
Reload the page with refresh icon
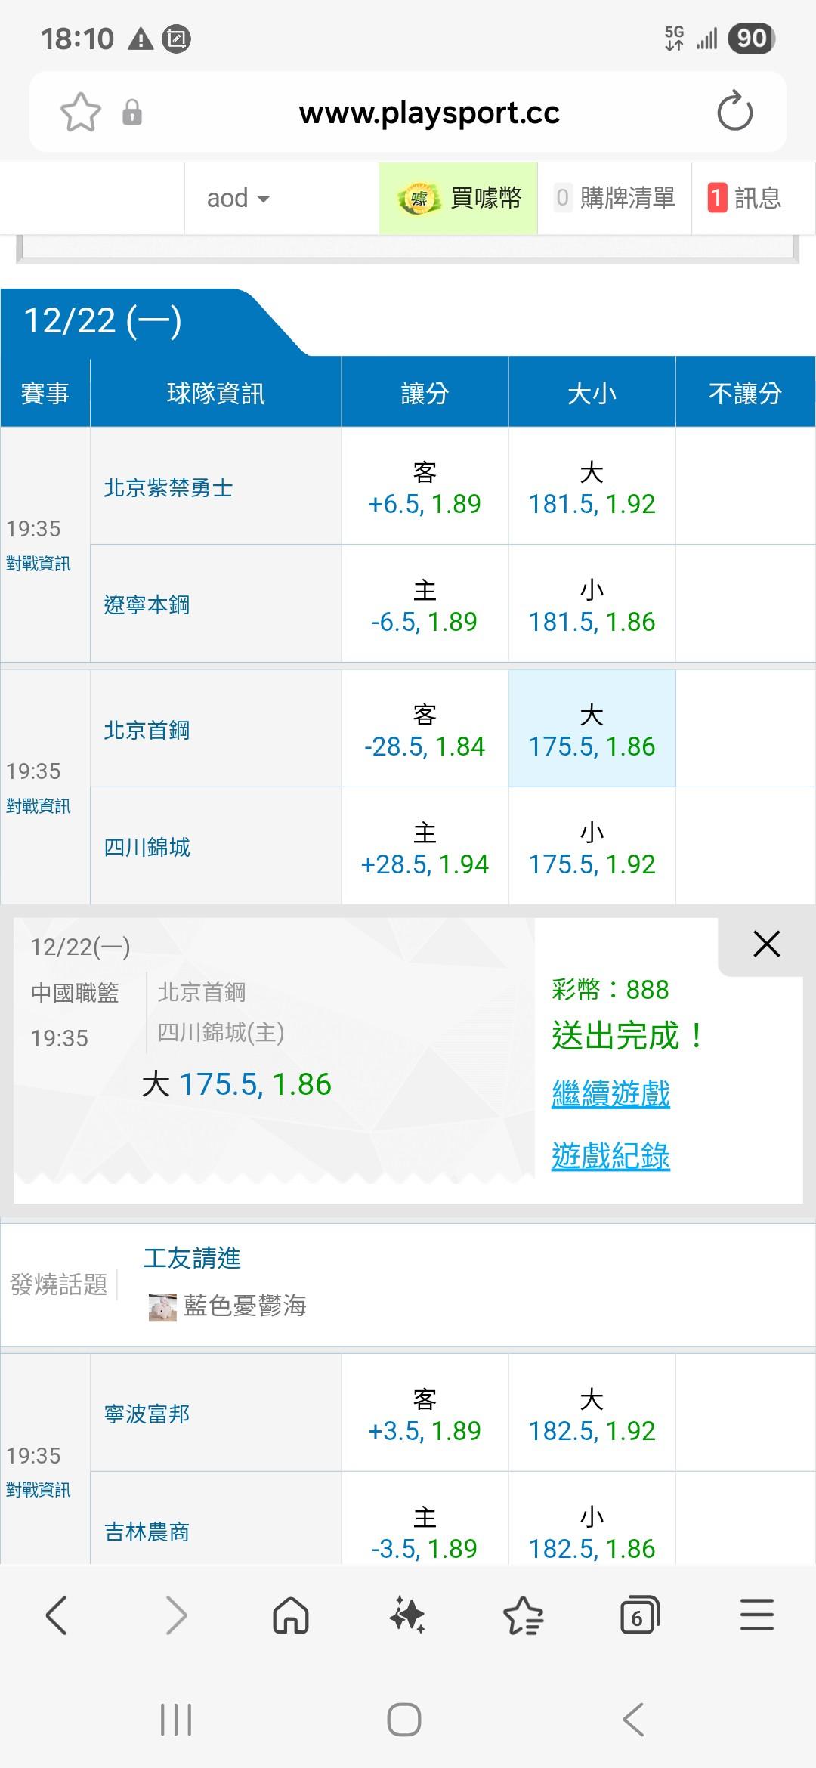click(x=734, y=112)
